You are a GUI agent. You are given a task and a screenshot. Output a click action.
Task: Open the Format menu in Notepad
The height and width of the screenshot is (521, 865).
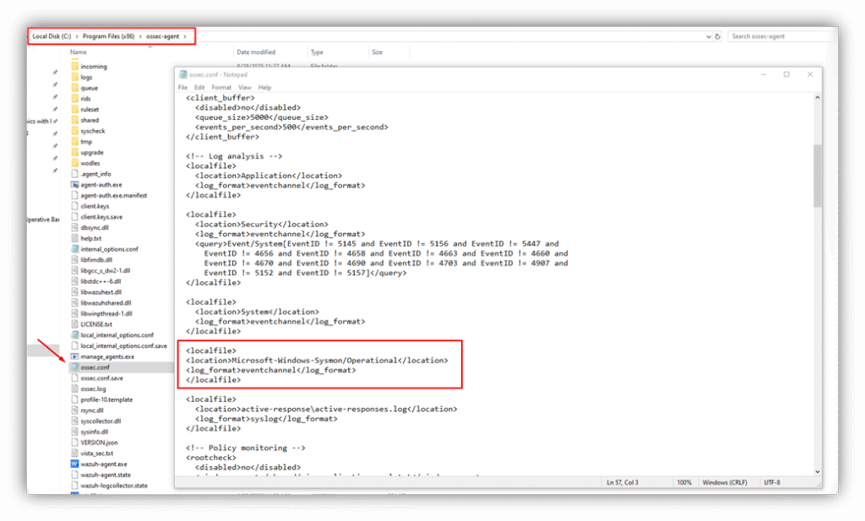(x=221, y=88)
